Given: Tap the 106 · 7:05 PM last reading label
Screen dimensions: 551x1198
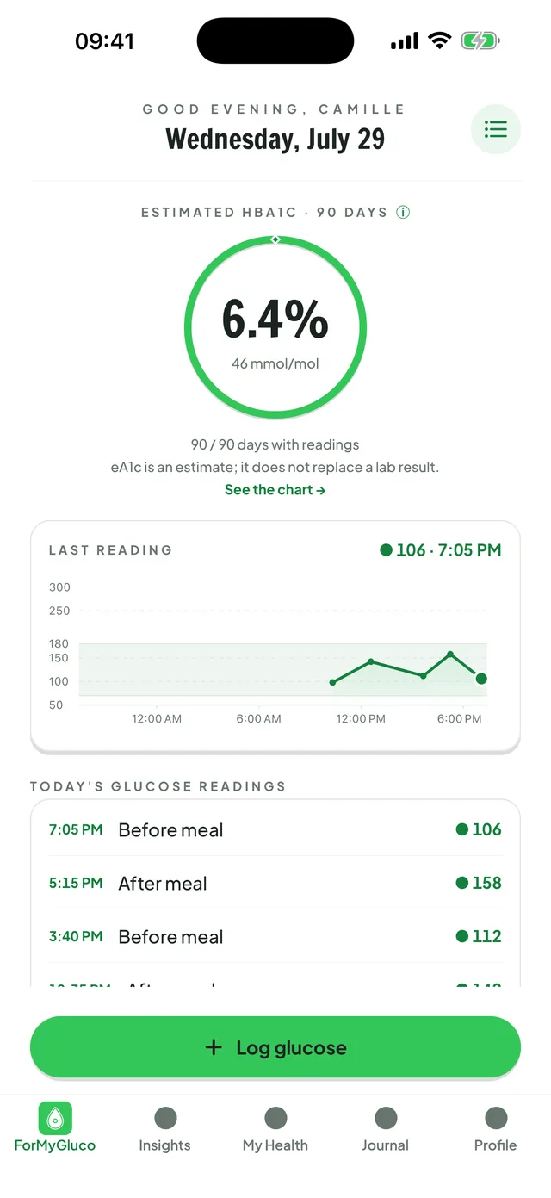Looking at the screenshot, I should pyautogui.click(x=441, y=550).
